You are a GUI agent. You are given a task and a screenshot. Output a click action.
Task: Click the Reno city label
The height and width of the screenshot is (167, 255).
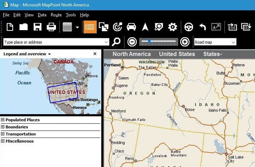click(130, 158)
